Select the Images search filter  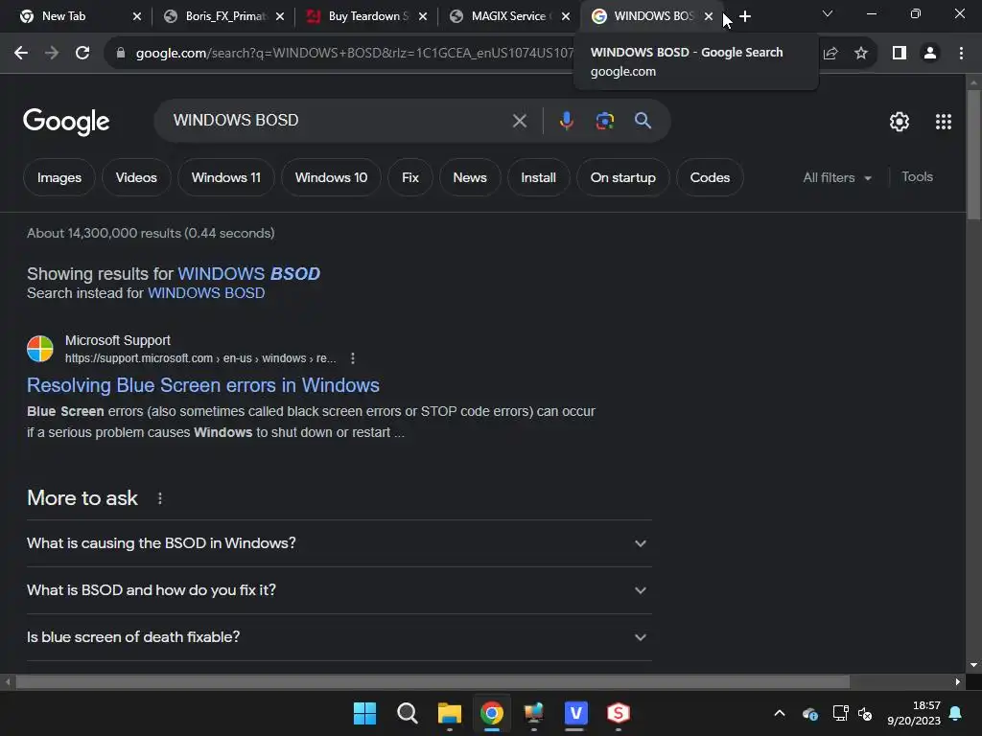coord(59,177)
